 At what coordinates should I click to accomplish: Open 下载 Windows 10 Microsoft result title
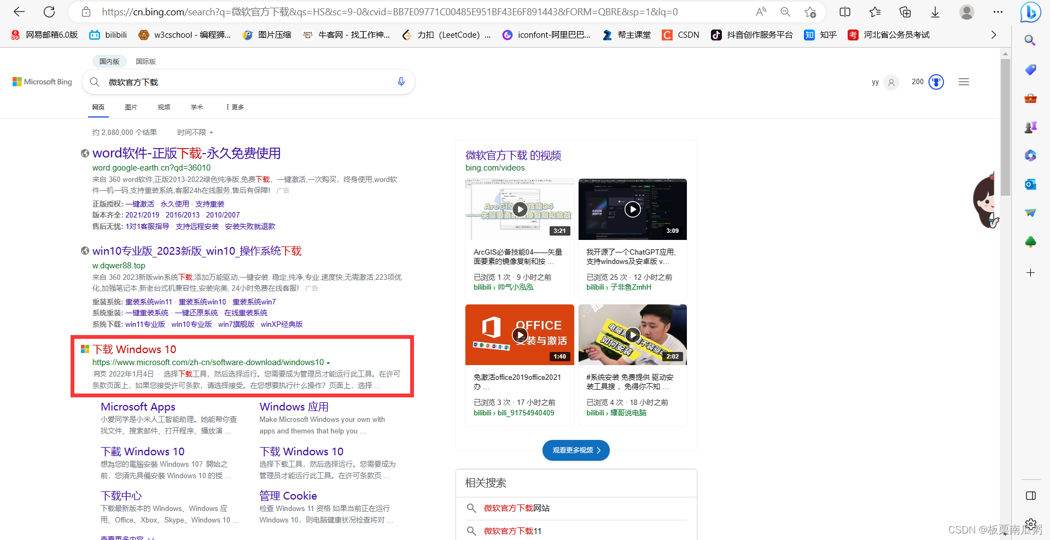coord(135,349)
